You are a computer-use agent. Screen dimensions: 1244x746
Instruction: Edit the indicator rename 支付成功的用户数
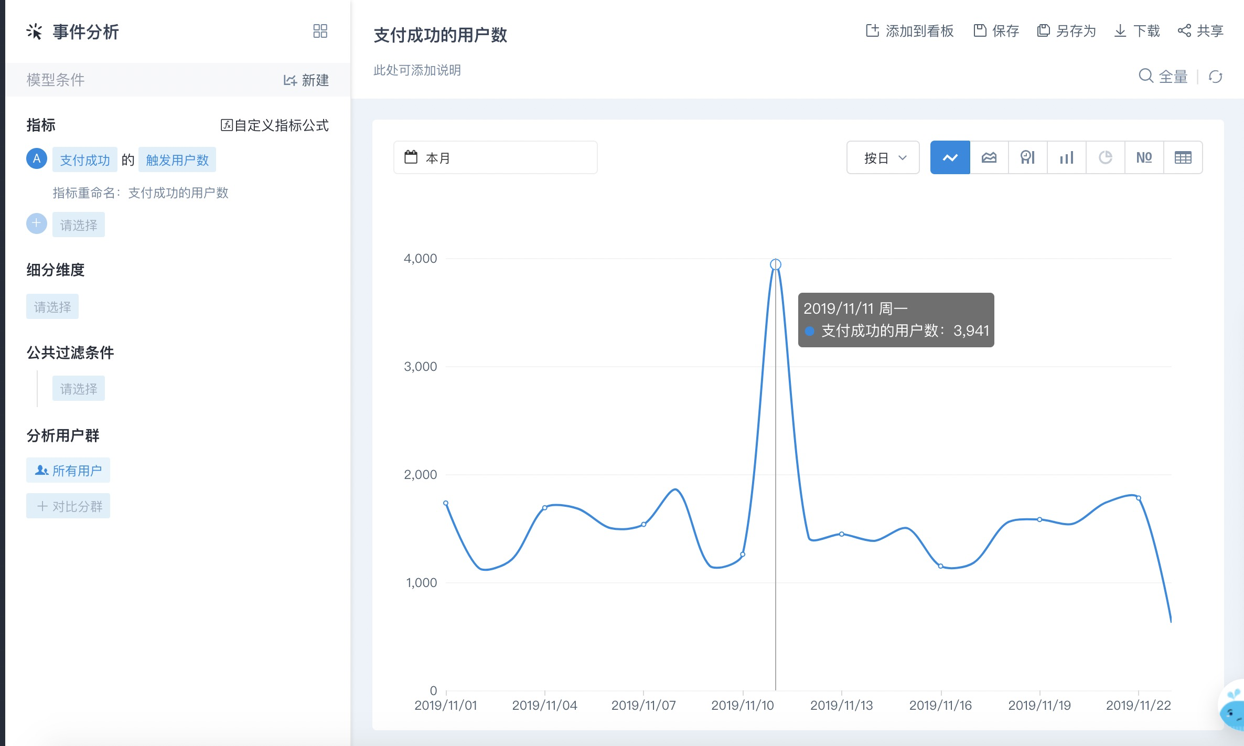178,193
